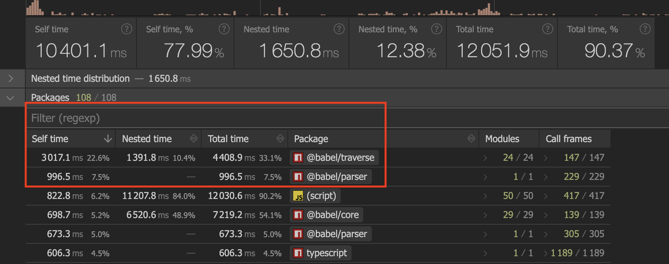Select the 90.37% Total time percentage

coord(615,51)
